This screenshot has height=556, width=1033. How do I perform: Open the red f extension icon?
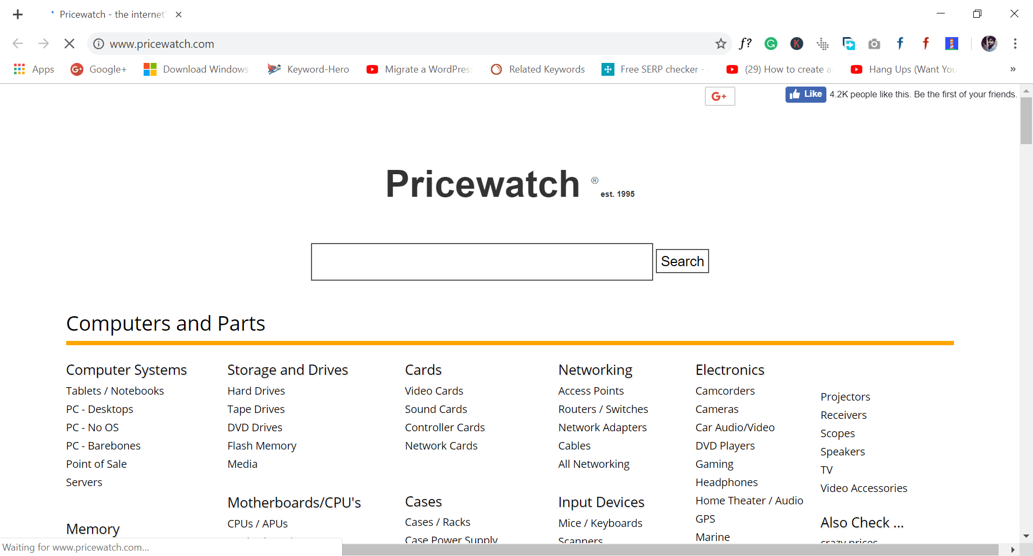click(x=926, y=44)
